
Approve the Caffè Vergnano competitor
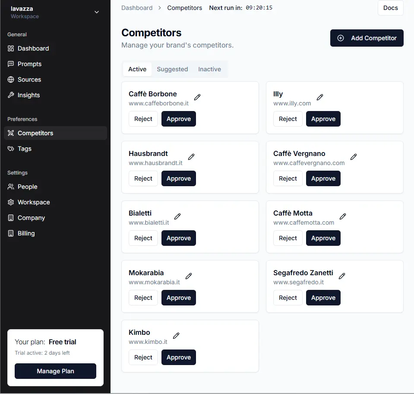click(323, 178)
